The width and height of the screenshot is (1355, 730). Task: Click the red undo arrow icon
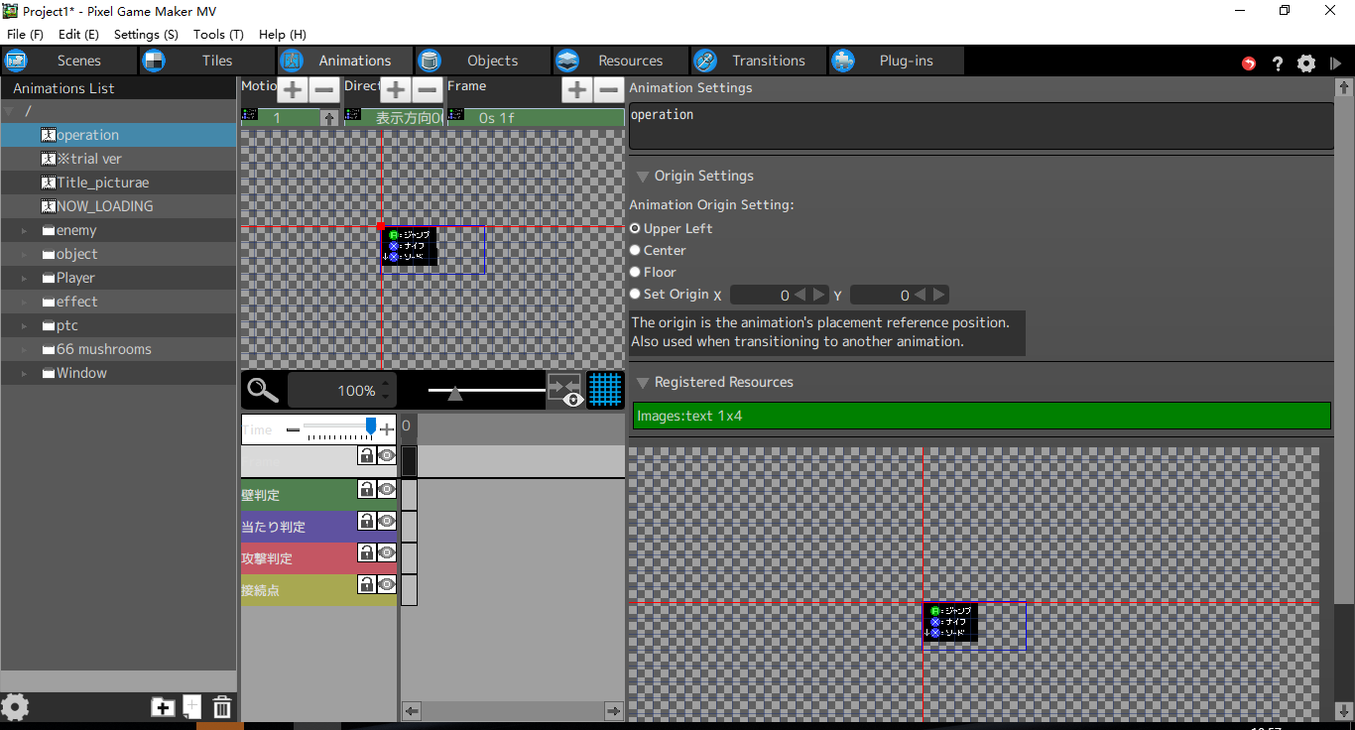click(x=1249, y=62)
